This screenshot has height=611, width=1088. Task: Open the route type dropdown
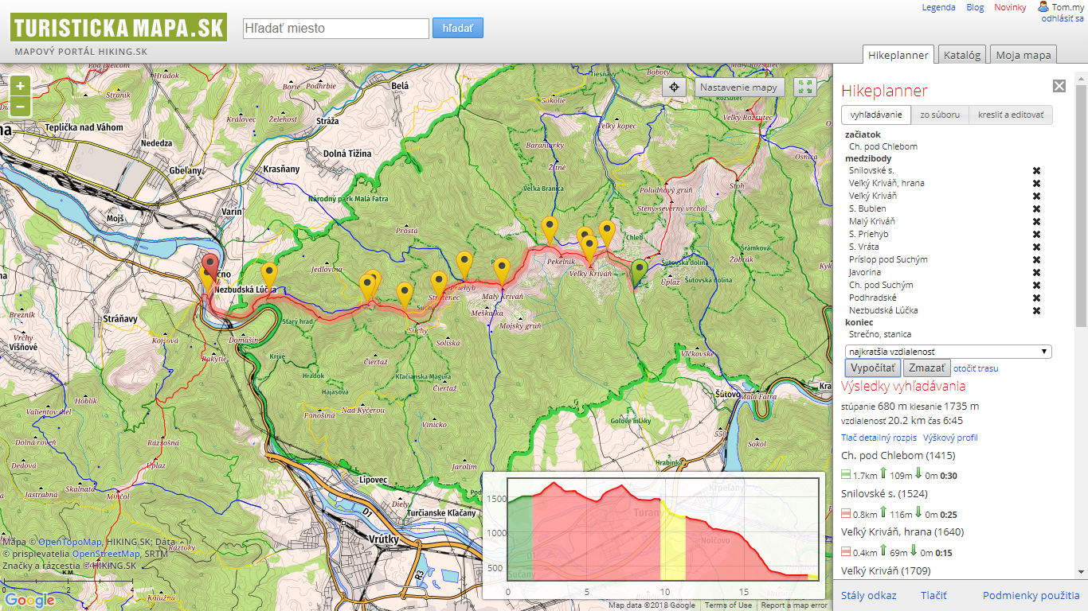948,352
